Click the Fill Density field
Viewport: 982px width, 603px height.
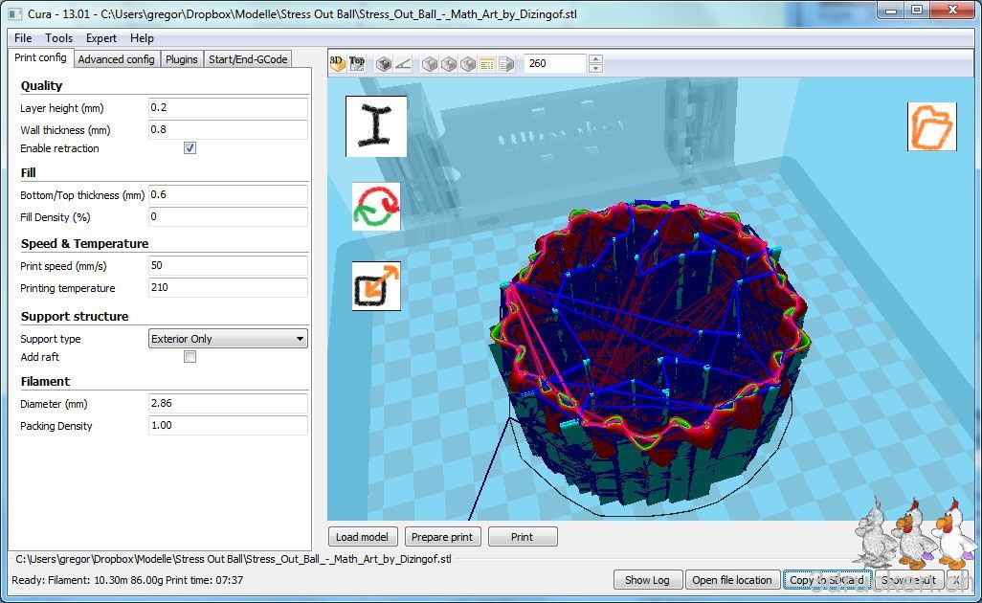(228, 216)
